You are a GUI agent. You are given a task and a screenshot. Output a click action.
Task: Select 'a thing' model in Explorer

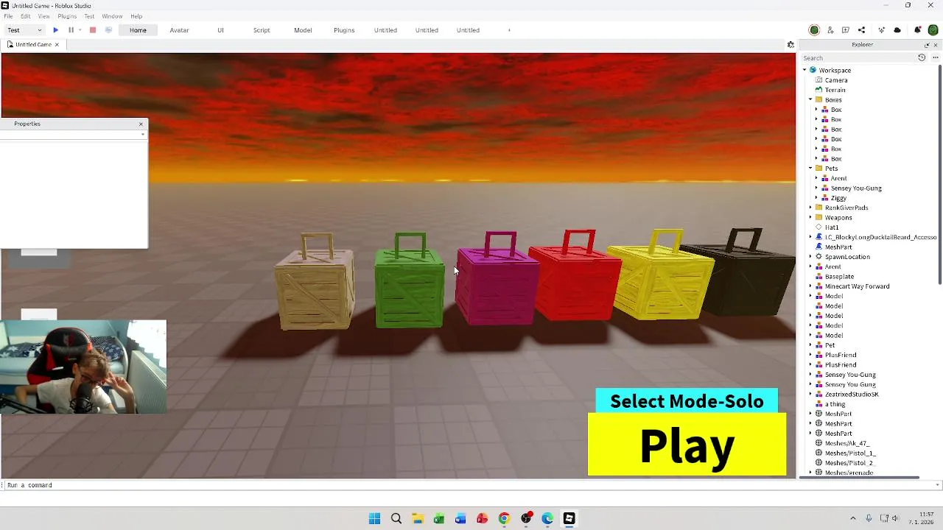pyautogui.click(x=835, y=404)
